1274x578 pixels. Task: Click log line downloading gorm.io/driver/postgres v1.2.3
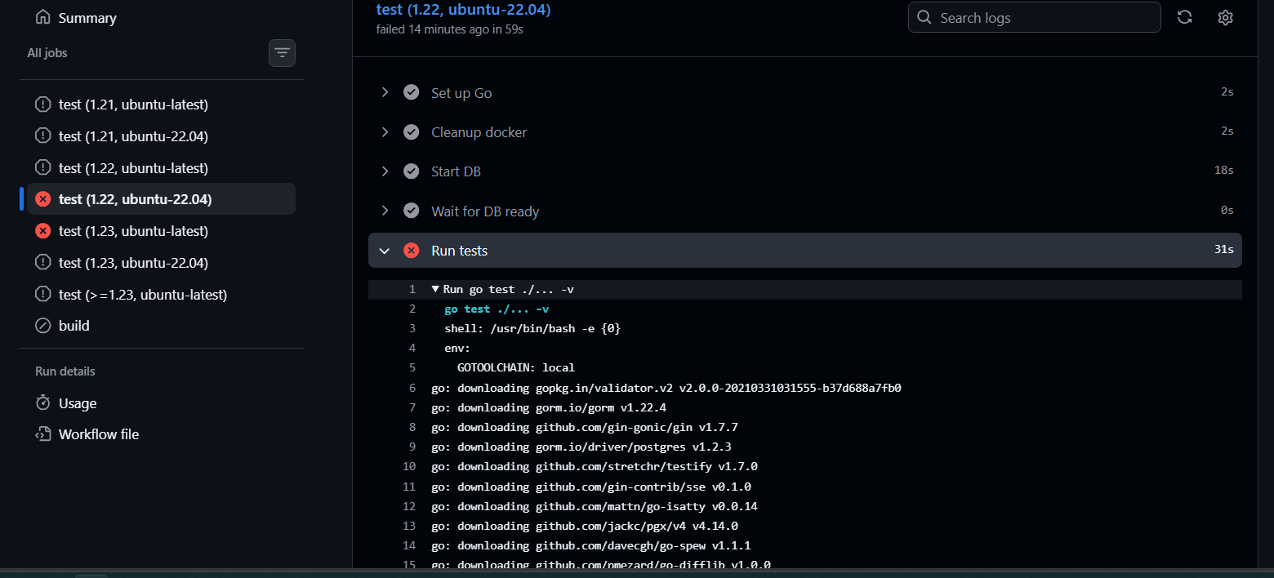coord(581,447)
